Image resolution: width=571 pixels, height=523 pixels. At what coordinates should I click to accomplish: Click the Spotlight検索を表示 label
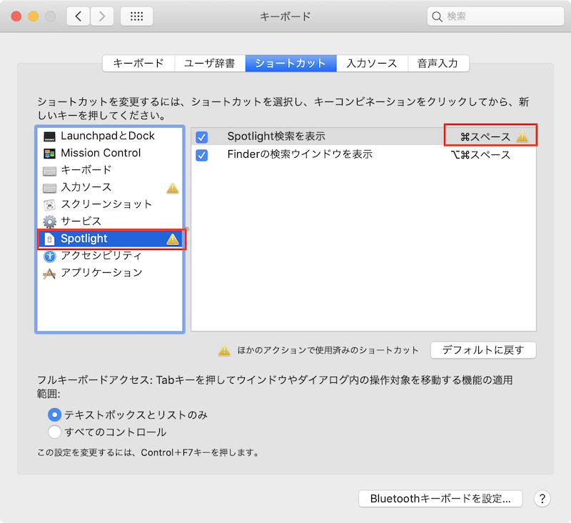[x=276, y=136]
